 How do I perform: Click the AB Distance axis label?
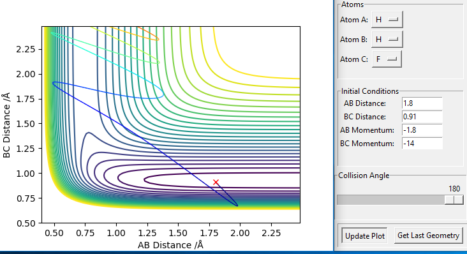click(x=170, y=245)
